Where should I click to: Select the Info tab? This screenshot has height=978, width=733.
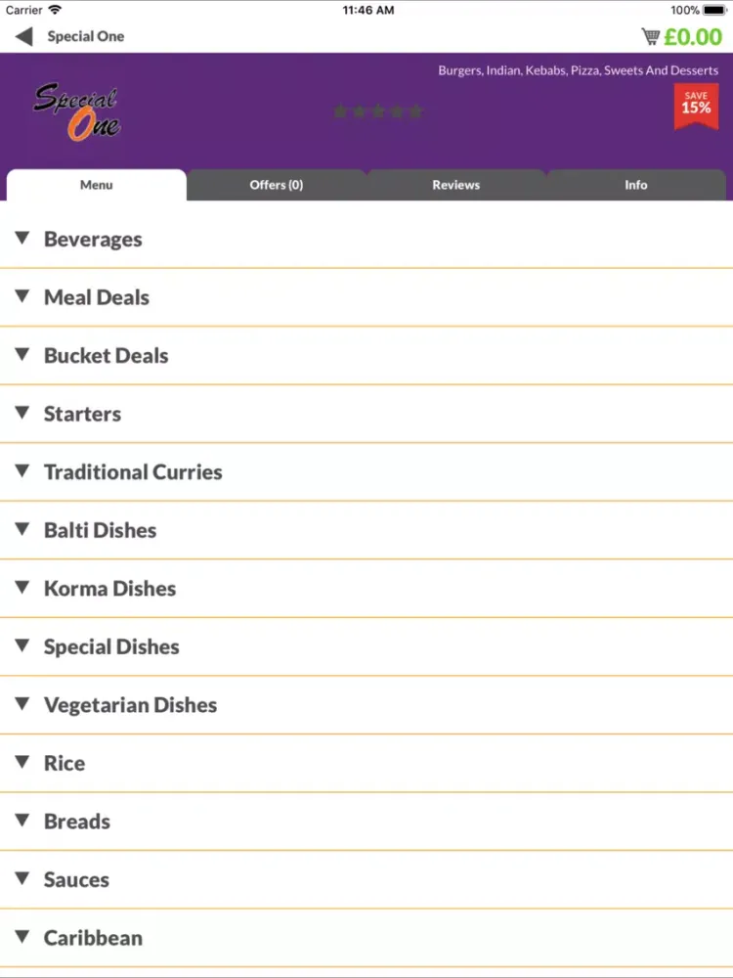click(636, 185)
